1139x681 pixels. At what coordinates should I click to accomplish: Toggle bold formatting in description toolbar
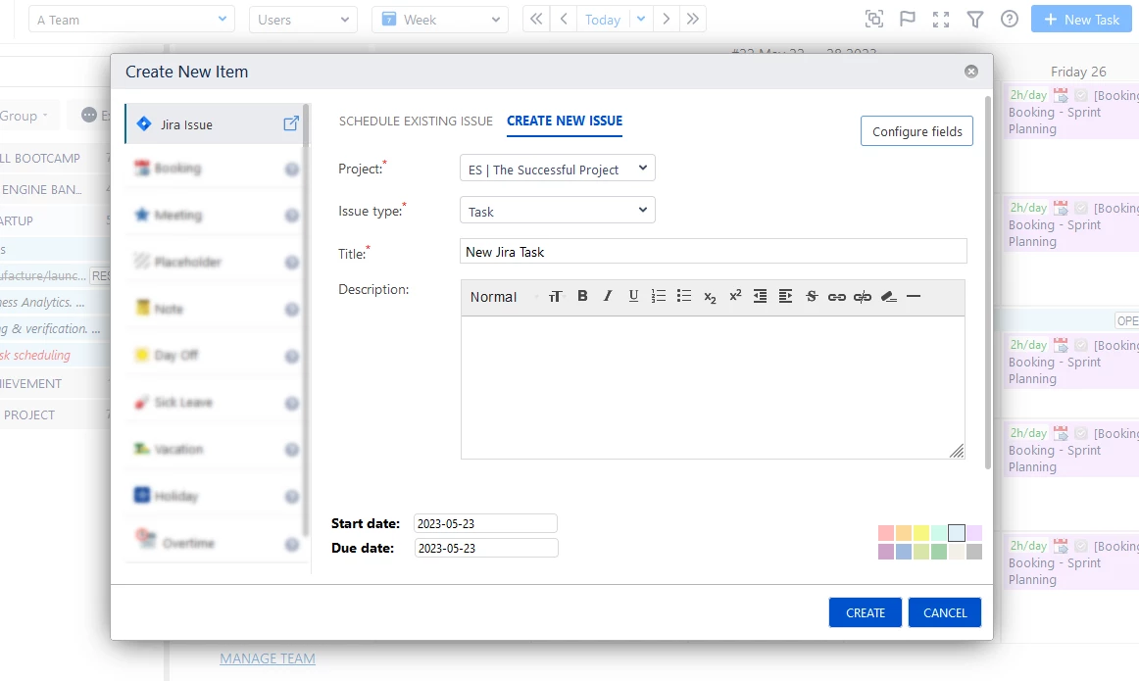(x=582, y=296)
